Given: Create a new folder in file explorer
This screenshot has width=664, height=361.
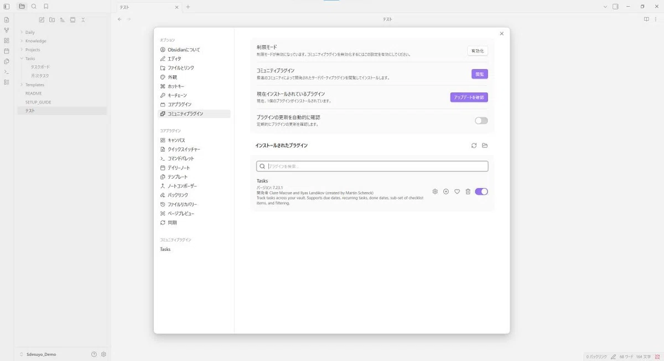Looking at the screenshot, I should (x=52, y=20).
